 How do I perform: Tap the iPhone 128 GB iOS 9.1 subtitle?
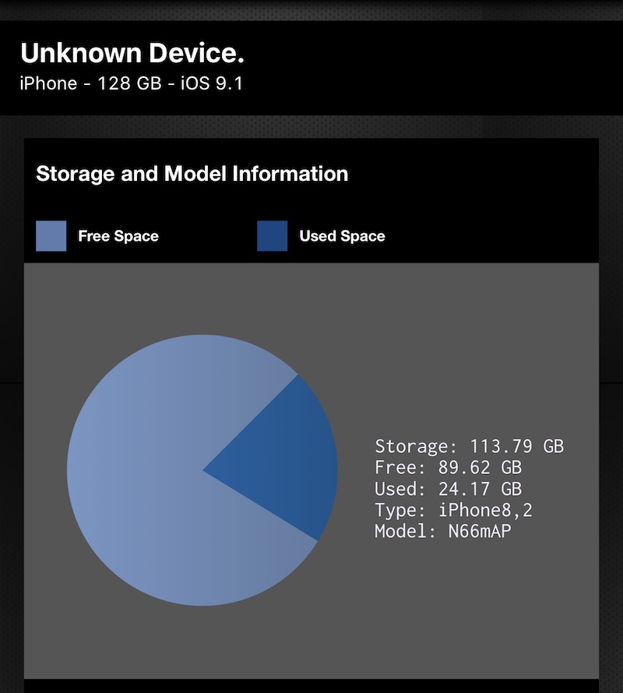click(132, 83)
